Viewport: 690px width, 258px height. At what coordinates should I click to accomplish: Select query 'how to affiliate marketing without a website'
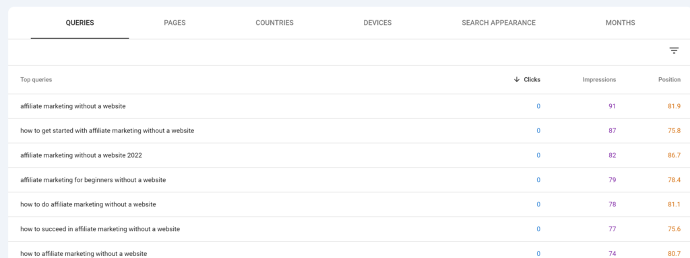pos(84,253)
